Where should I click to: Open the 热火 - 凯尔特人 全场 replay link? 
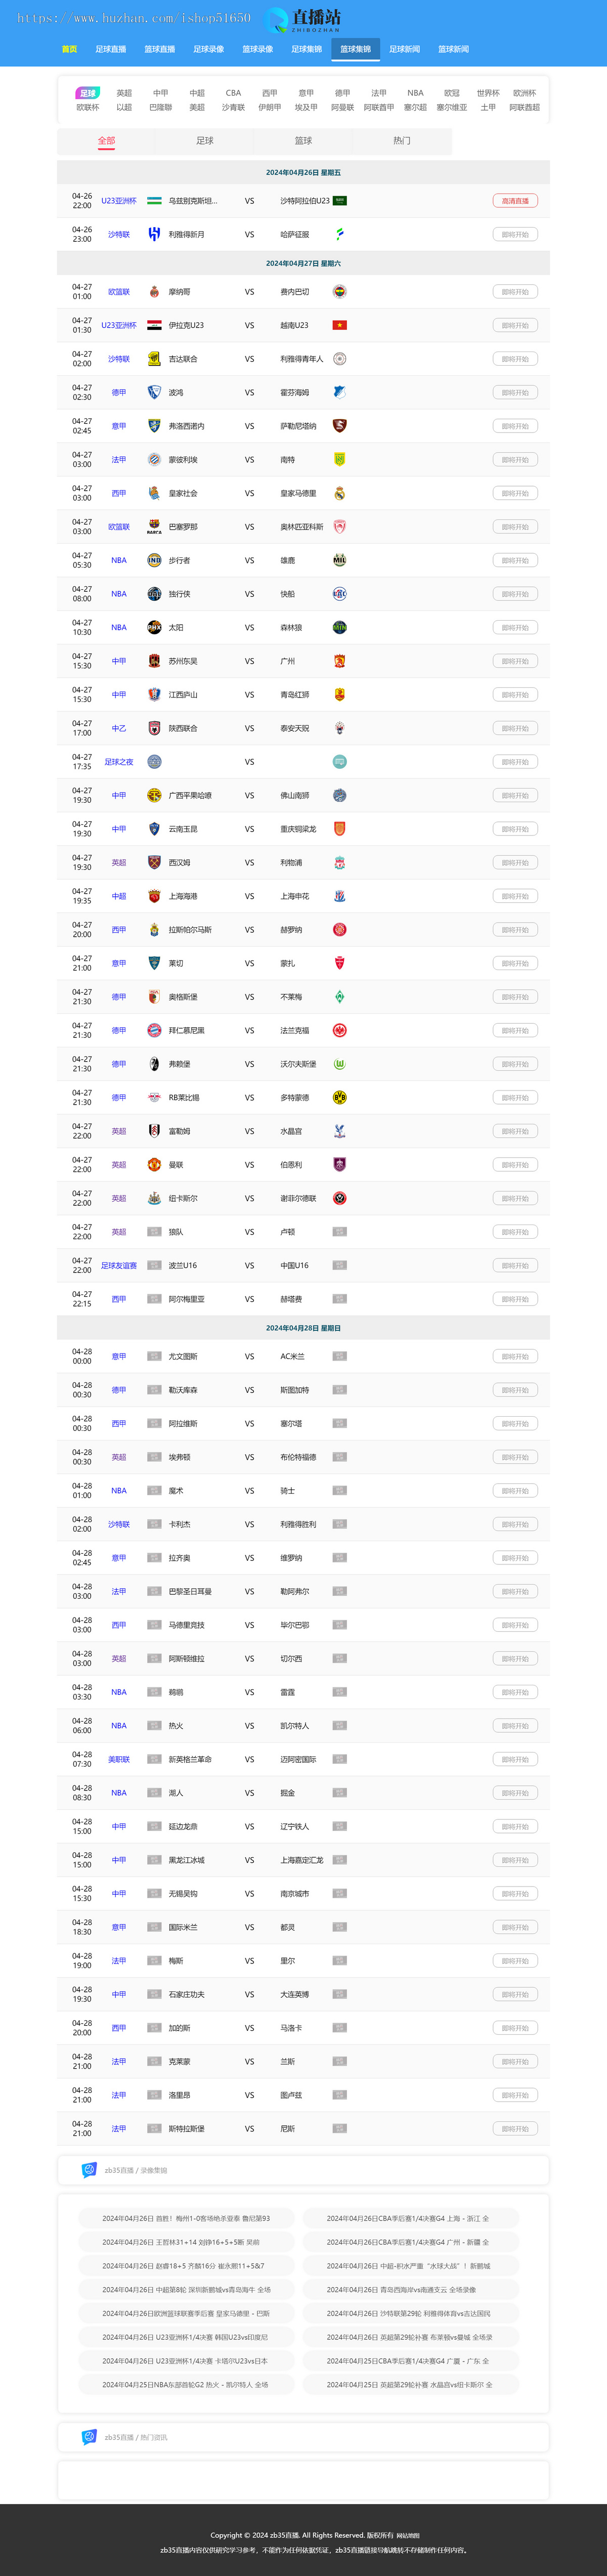pos(186,2384)
